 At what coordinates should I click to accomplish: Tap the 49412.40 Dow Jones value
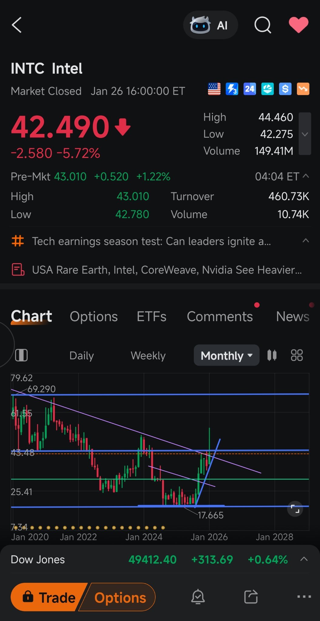[153, 559]
